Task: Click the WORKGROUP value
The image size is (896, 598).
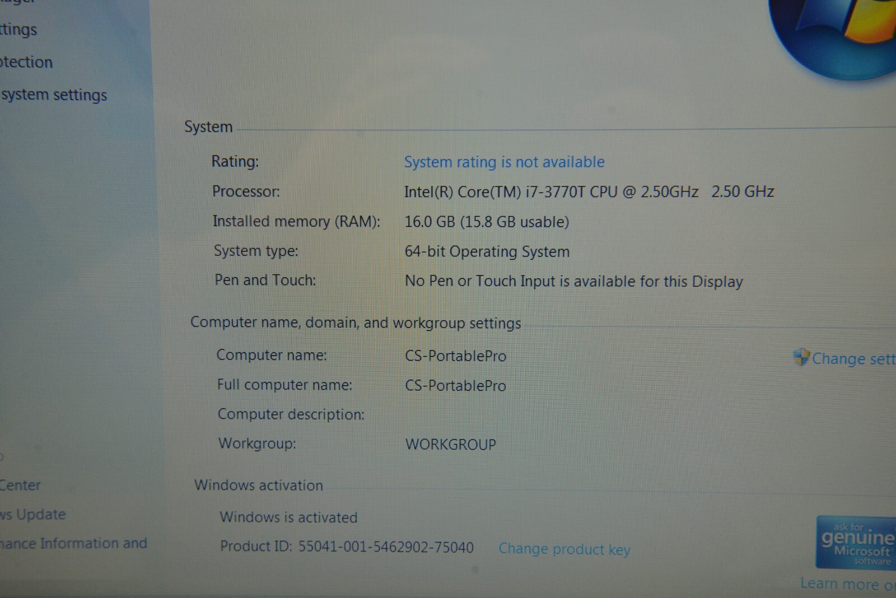Action: point(450,445)
